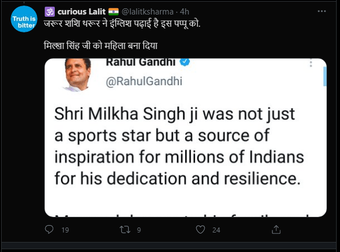Open the 4h timestamp link

click(185, 12)
